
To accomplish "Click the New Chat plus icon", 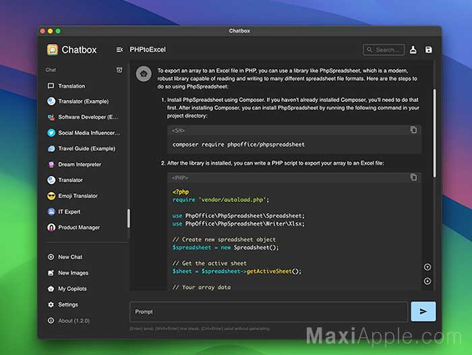I will point(51,256).
